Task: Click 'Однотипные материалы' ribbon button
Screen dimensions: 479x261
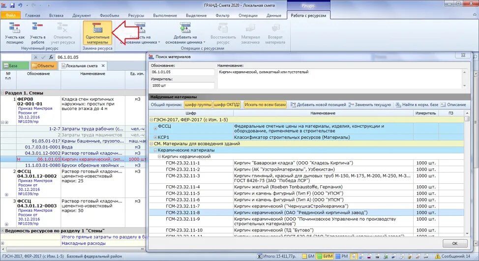Action: pos(97,33)
